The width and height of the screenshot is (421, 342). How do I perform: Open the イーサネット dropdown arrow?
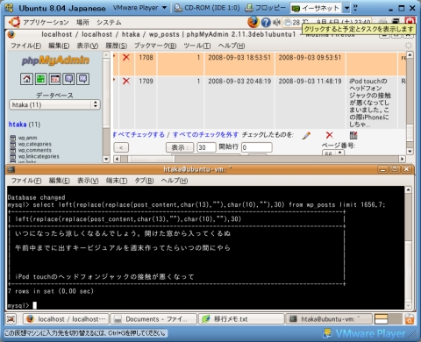click(346, 8)
